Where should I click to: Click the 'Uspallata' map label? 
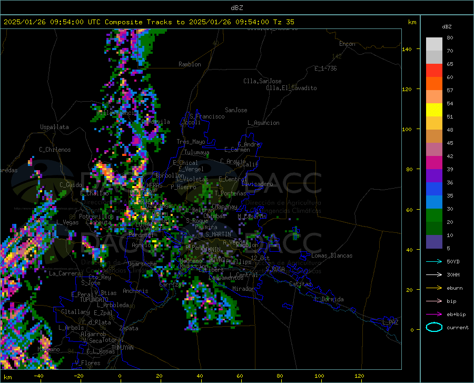point(54,127)
